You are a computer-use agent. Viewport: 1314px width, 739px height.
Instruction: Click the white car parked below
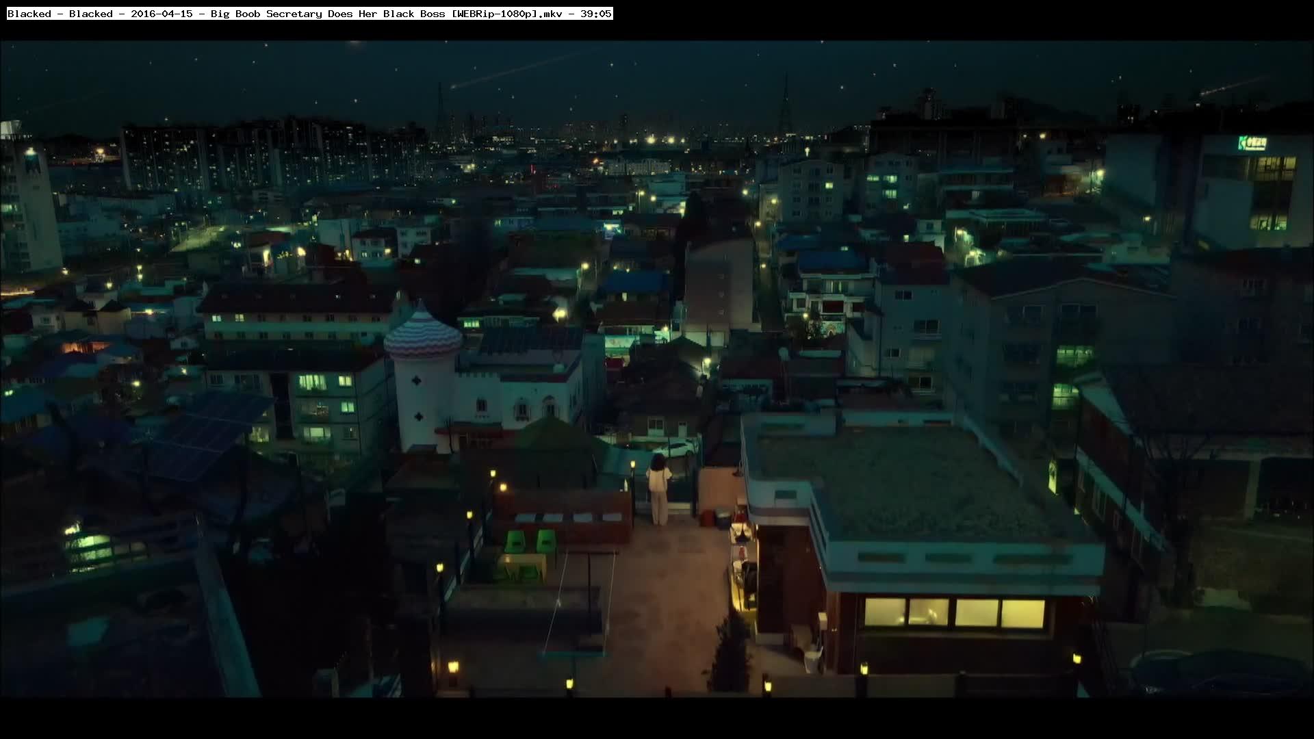pos(678,450)
